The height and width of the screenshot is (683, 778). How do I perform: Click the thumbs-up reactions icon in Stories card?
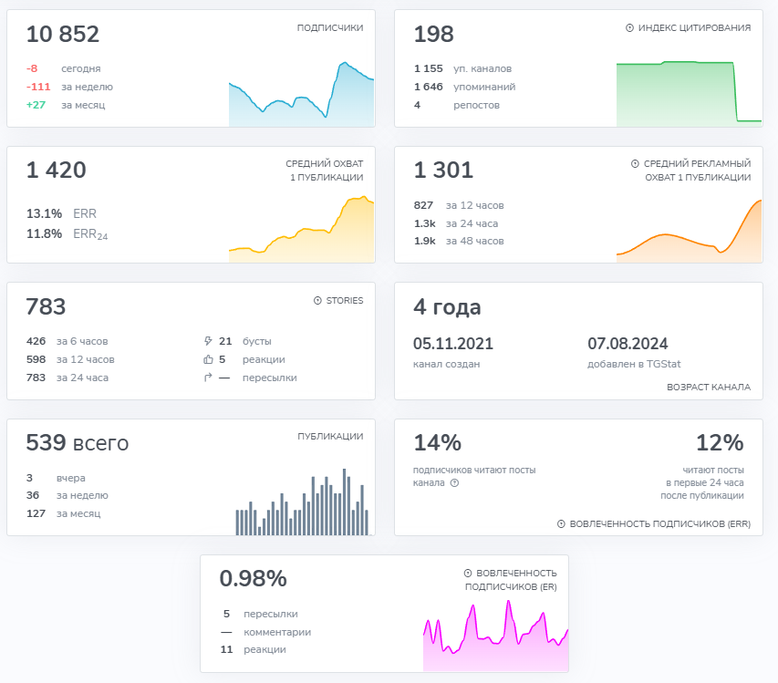click(x=208, y=359)
